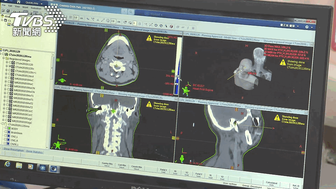The image size is (336, 189).
Task: Expand the CTsim201911test tree node
Action: (6, 74)
